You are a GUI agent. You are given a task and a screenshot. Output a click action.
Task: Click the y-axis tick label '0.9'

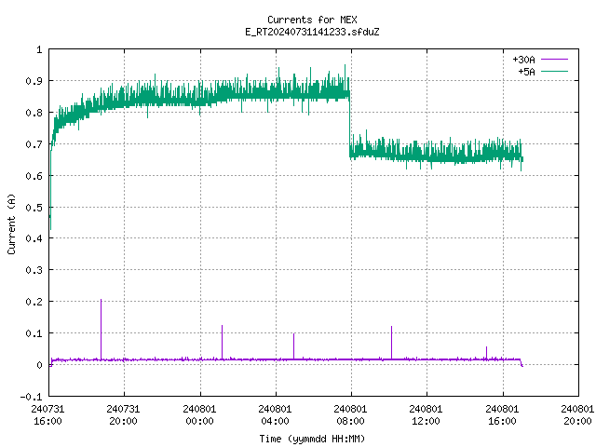click(34, 81)
